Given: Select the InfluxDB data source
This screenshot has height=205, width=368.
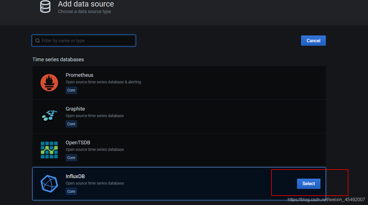Looking at the screenshot, I should coord(309,183).
